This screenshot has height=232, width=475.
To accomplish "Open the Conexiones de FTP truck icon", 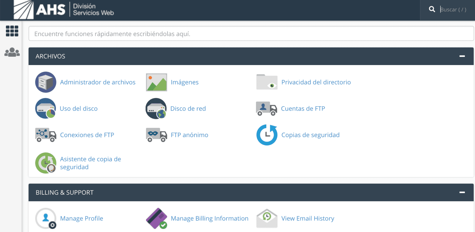I will tap(46, 135).
